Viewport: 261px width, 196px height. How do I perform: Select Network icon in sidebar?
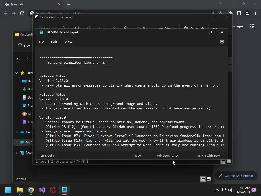22,153
